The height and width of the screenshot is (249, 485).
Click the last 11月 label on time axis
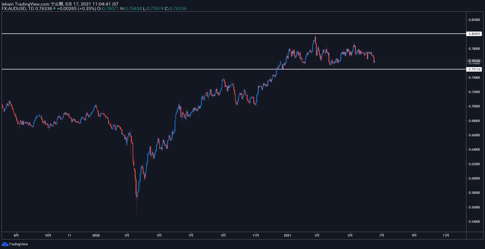(446, 235)
